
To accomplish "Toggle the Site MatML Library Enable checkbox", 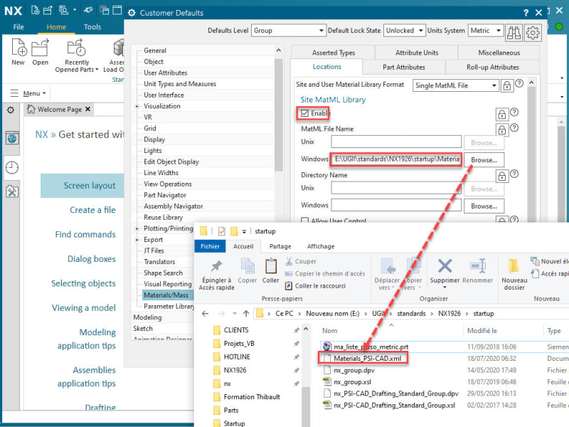I will [305, 113].
